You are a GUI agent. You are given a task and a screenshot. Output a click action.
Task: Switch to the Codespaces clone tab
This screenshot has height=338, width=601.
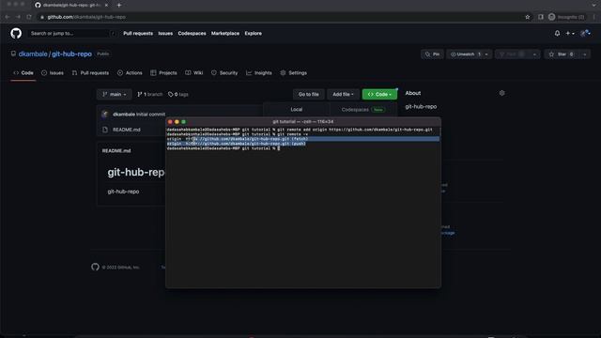click(362, 110)
